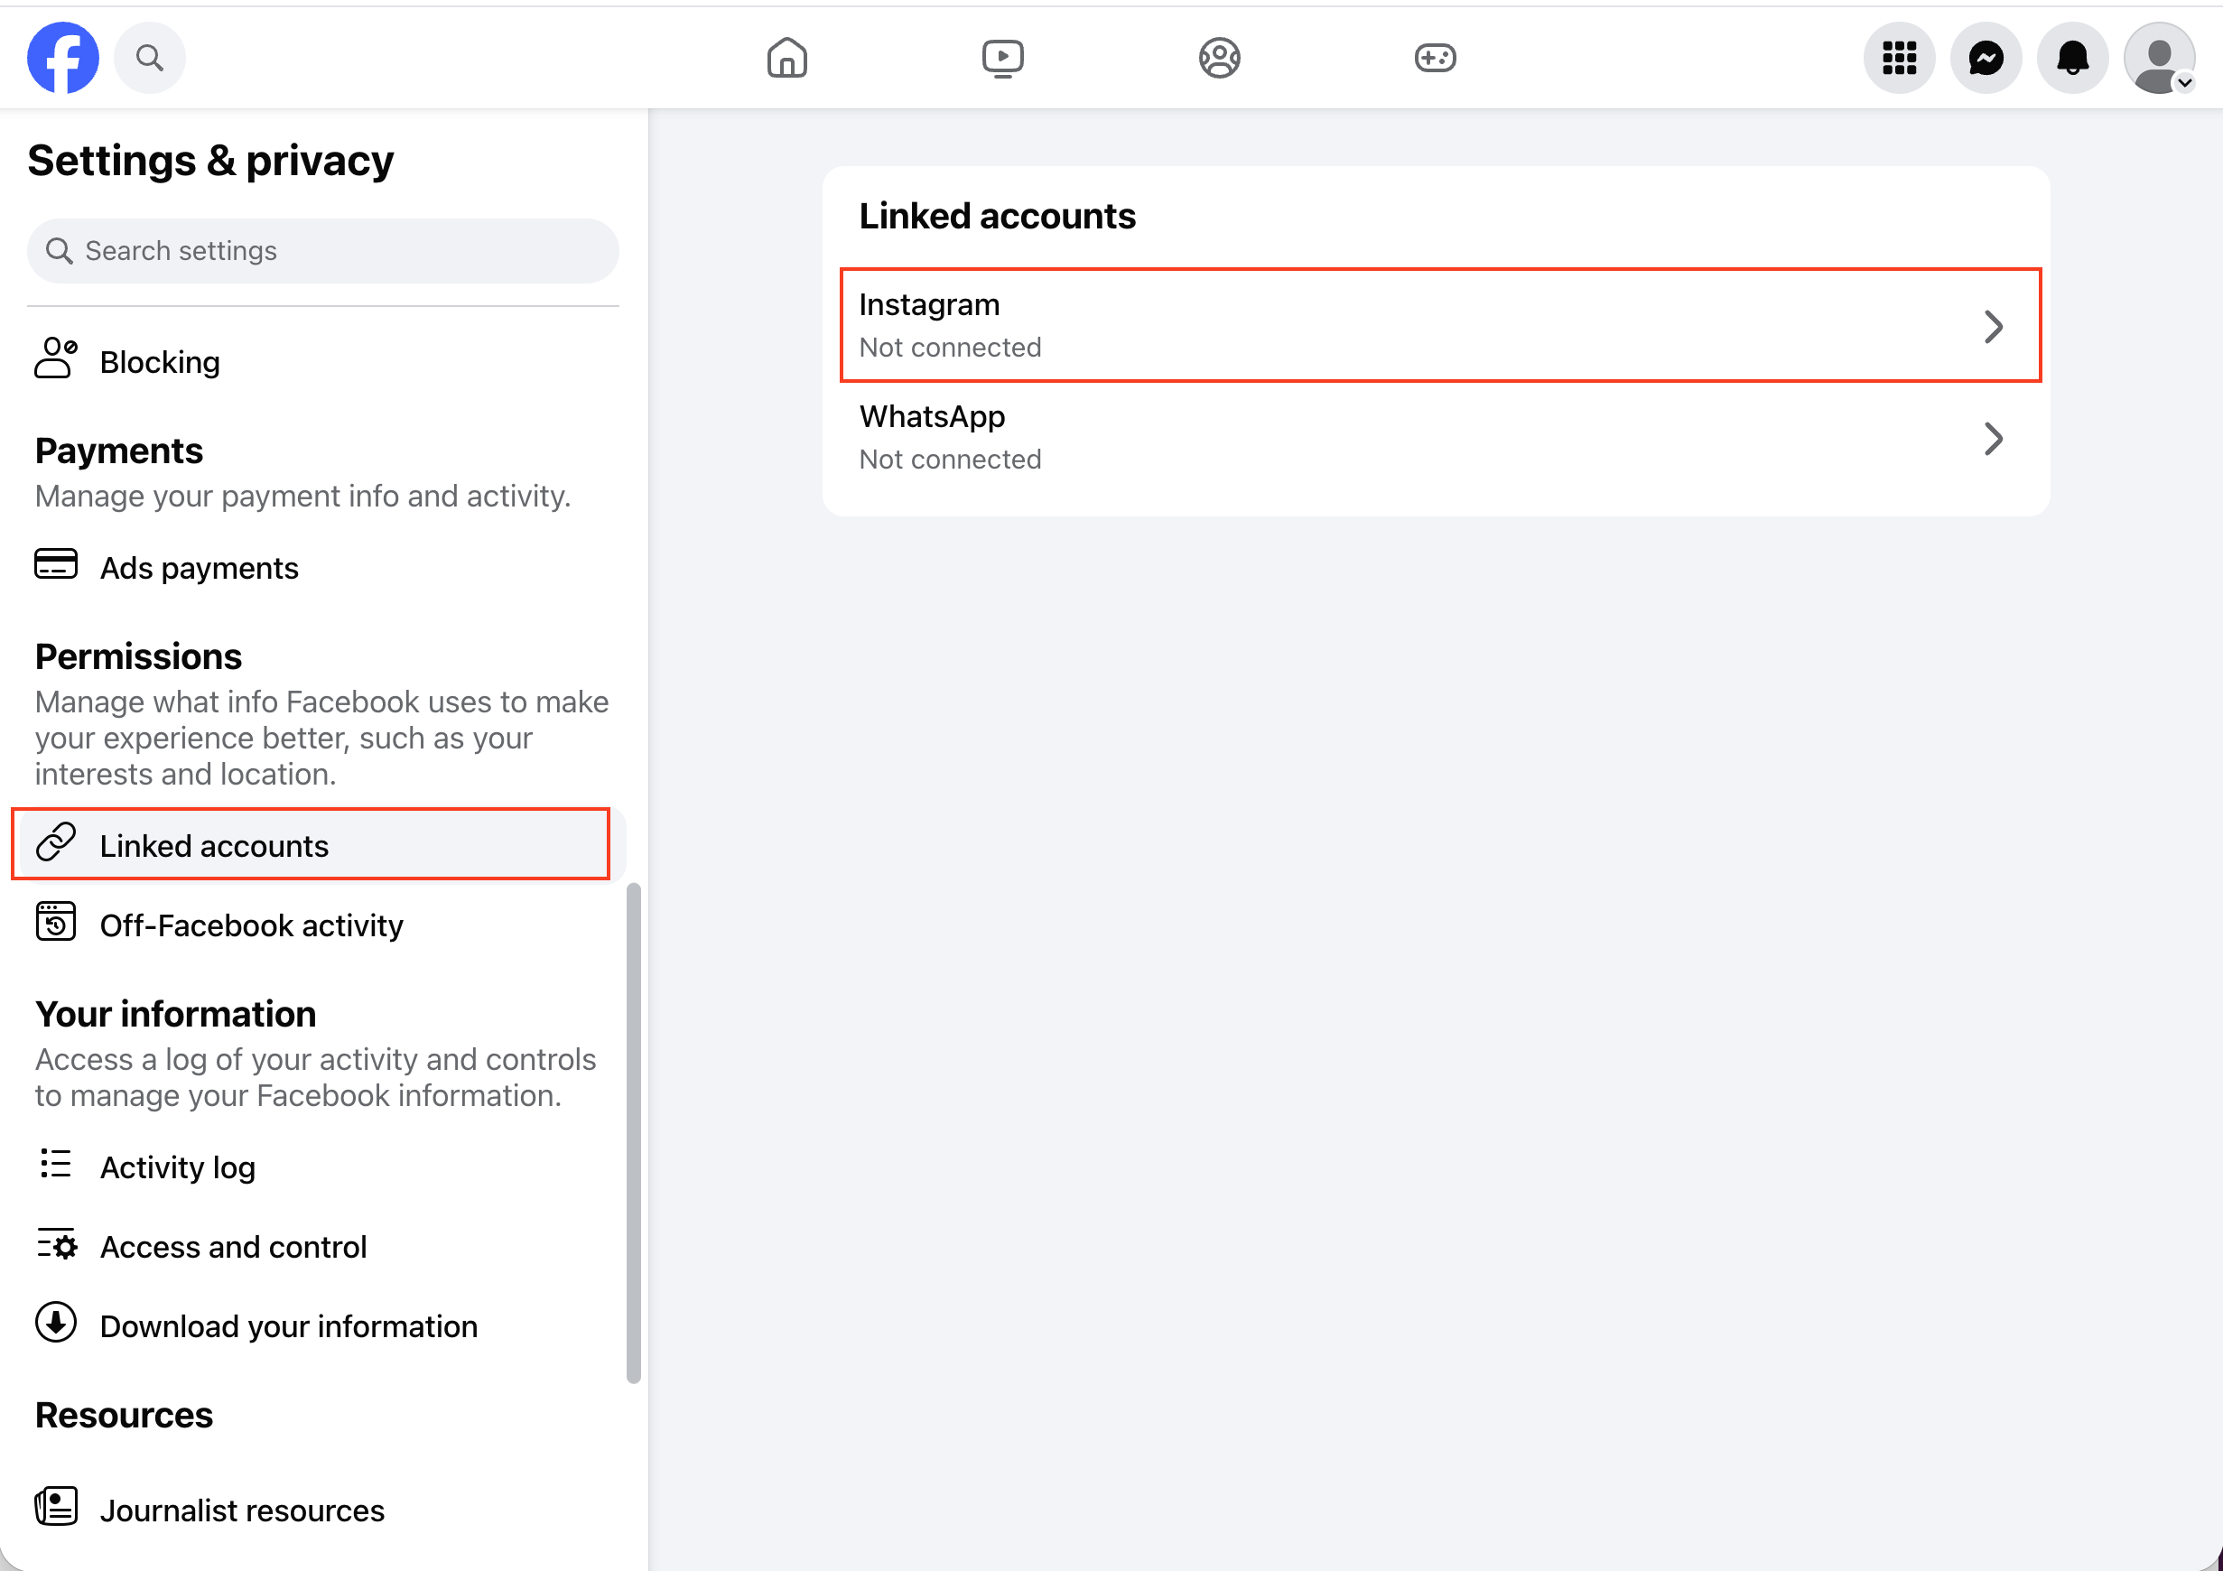2223x1571 pixels.
Task: Click the Linked accounts panel title
Action: tap(997, 216)
